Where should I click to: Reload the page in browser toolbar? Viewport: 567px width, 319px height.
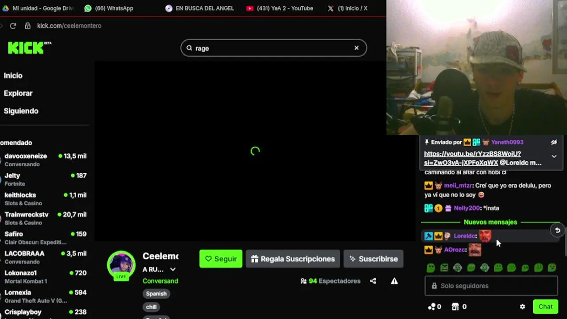coord(13,26)
